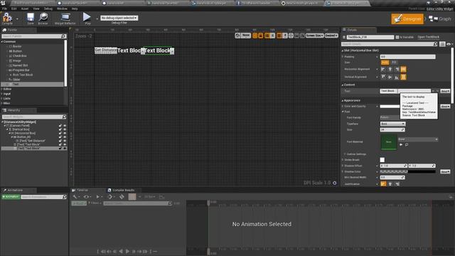Open the debug object filter dropdown
455x256 pixels.
(119, 18)
